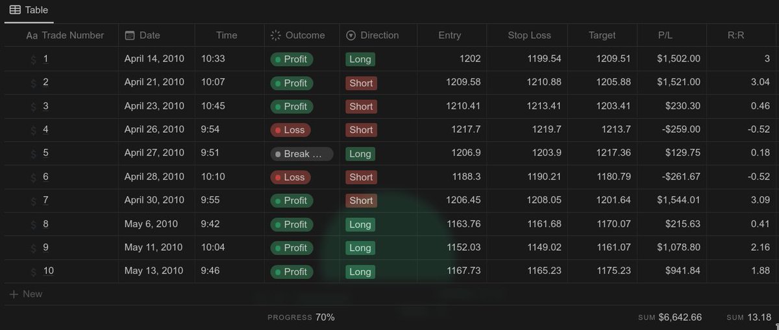
Task: Open the Target column header
Action: pyautogui.click(x=602, y=35)
